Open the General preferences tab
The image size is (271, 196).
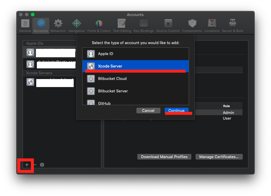click(x=25, y=26)
